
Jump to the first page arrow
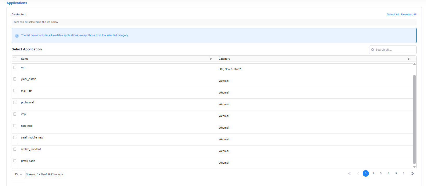click(349, 174)
